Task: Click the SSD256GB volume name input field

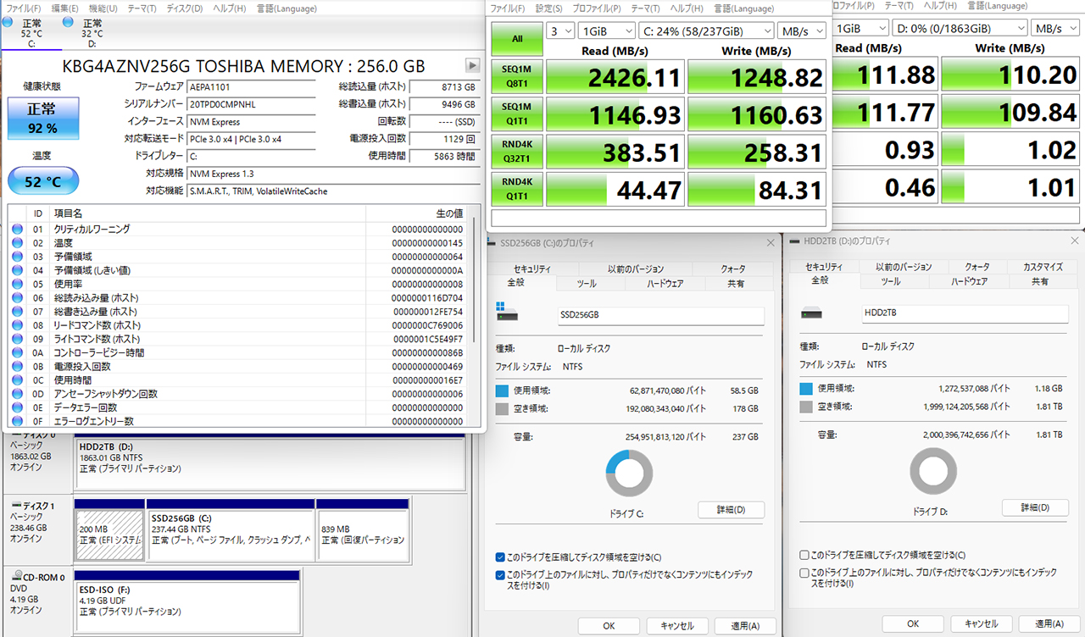Action: (660, 315)
